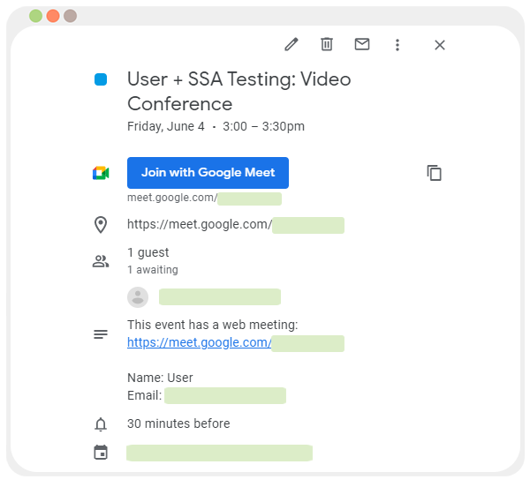Click the 1 guest label
Viewport: 530px width, 487px height.
pyautogui.click(x=148, y=252)
